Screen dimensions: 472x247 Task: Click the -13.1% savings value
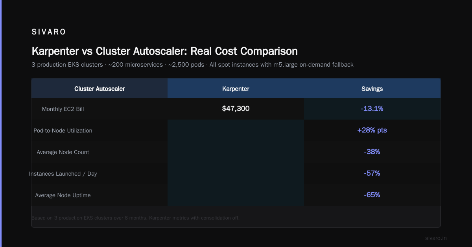point(372,109)
